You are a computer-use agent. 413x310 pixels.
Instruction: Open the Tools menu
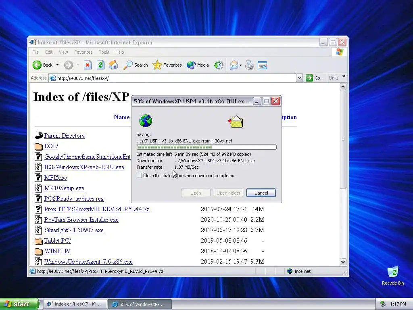104,52
